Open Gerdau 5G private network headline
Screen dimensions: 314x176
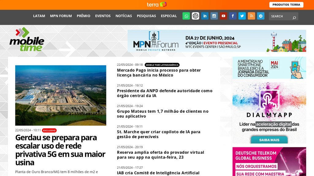60,150
